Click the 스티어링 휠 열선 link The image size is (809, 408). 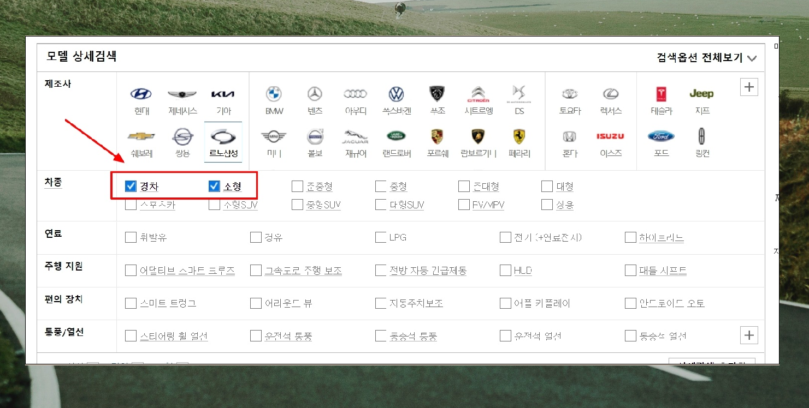point(174,336)
